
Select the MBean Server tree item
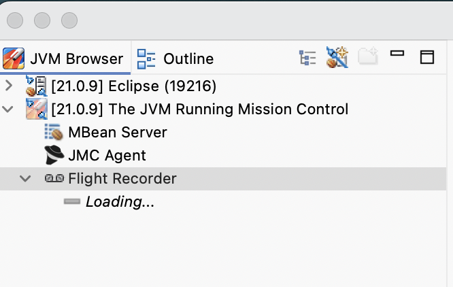click(x=117, y=132)
